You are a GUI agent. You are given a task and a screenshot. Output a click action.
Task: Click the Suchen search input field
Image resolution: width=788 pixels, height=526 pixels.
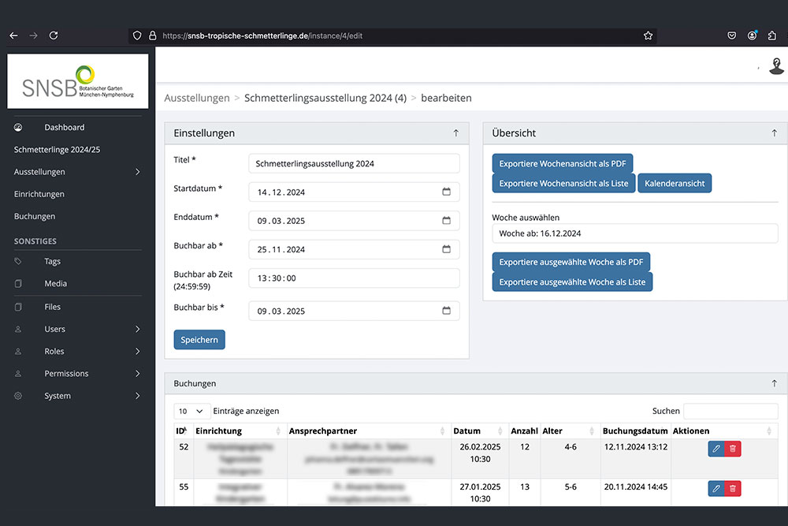coord(730,411)
